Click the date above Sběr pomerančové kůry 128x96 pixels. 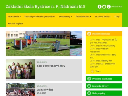(x=42, y=62)
